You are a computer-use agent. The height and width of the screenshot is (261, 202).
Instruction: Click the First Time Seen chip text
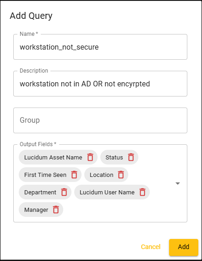tap(45, 175)
